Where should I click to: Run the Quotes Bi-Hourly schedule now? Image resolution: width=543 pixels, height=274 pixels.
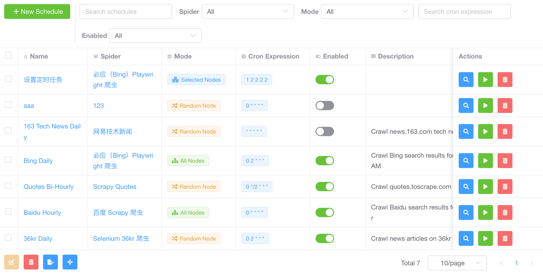[485, 186]
